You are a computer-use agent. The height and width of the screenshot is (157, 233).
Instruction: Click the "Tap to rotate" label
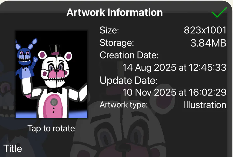tap(51, 129)
